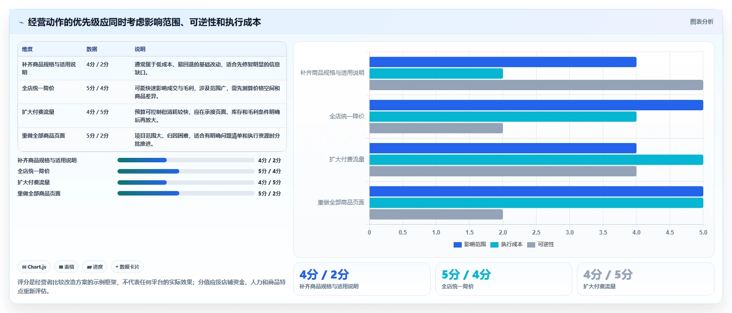732x313 pixels.
Task: Click table cell 补齐商品规格与适用说明
Action: click(x=49, y=68)
